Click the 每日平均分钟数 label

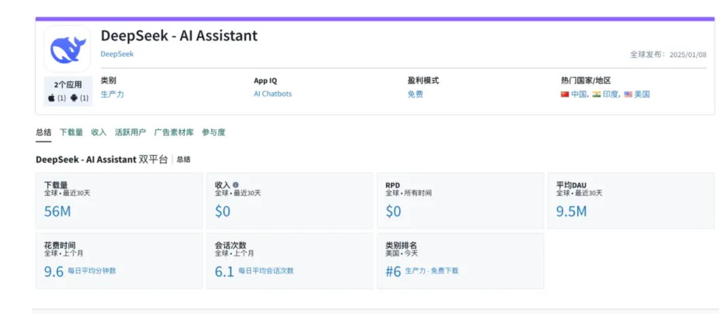[92, 271]
